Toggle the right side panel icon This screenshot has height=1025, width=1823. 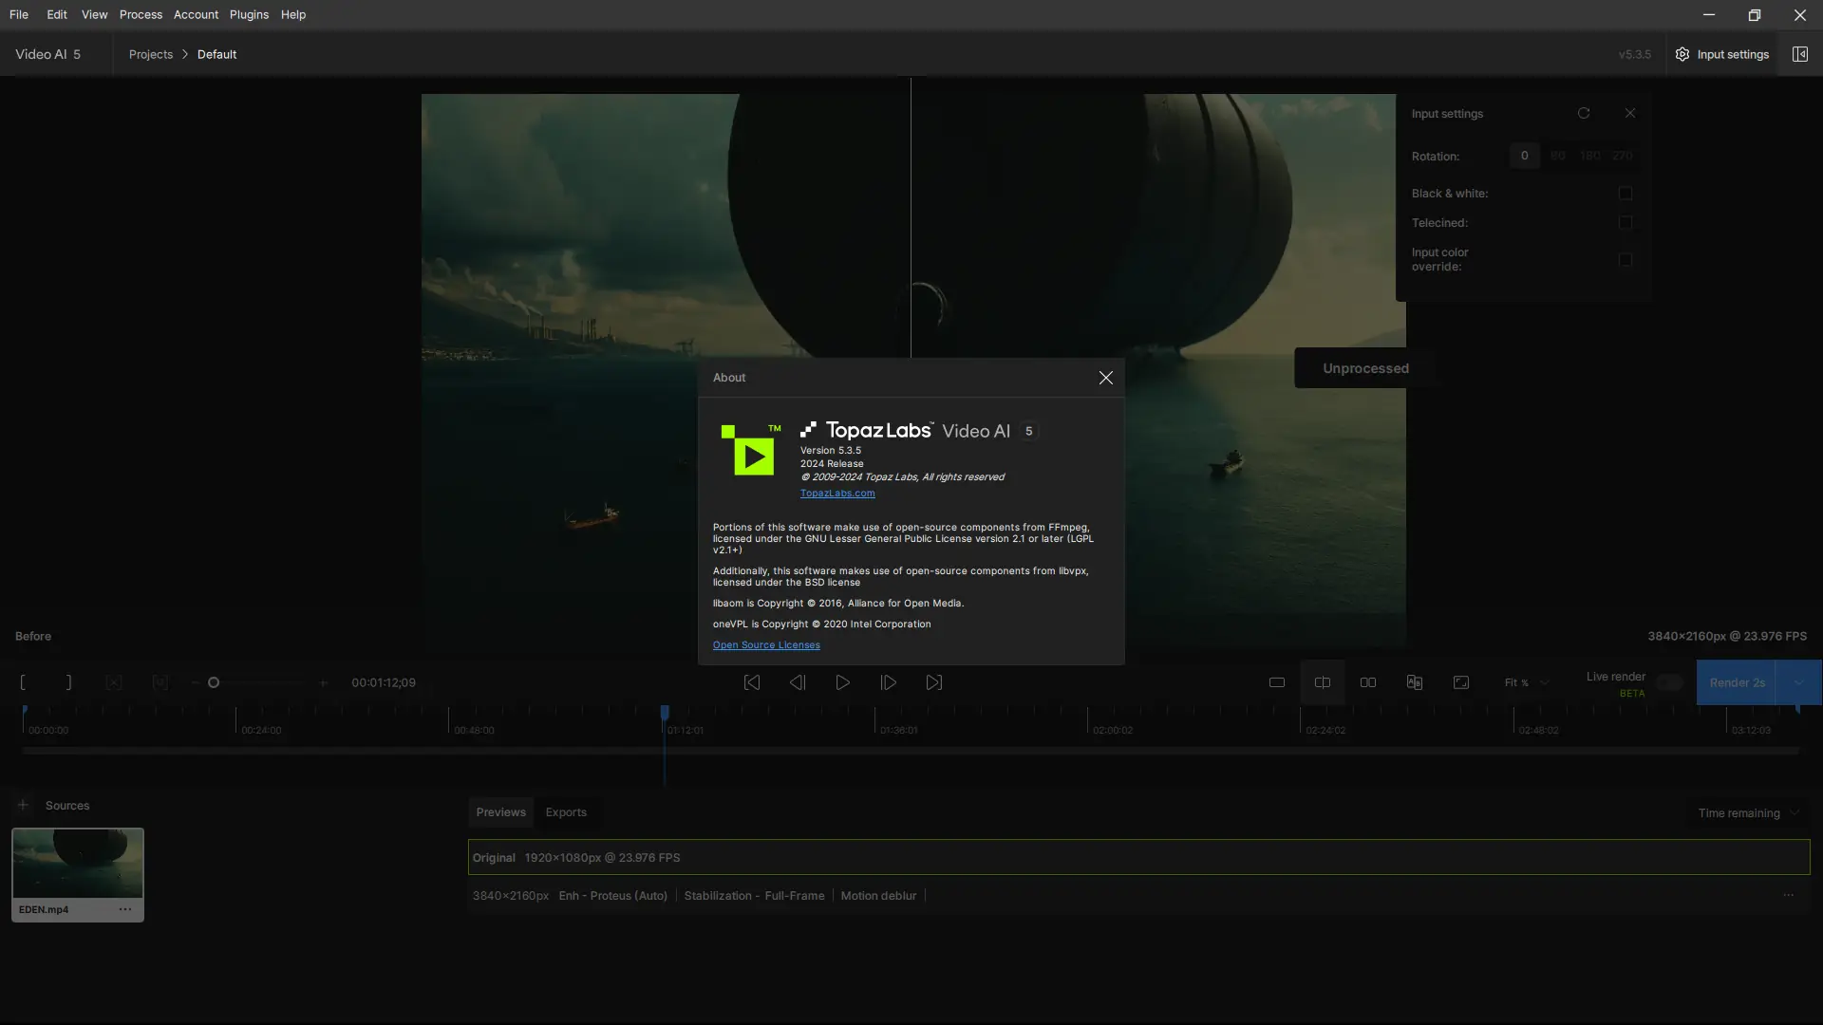1799,54
